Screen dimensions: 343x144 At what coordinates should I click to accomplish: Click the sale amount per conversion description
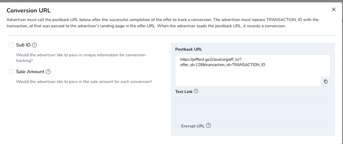click(x=84, y=82)
